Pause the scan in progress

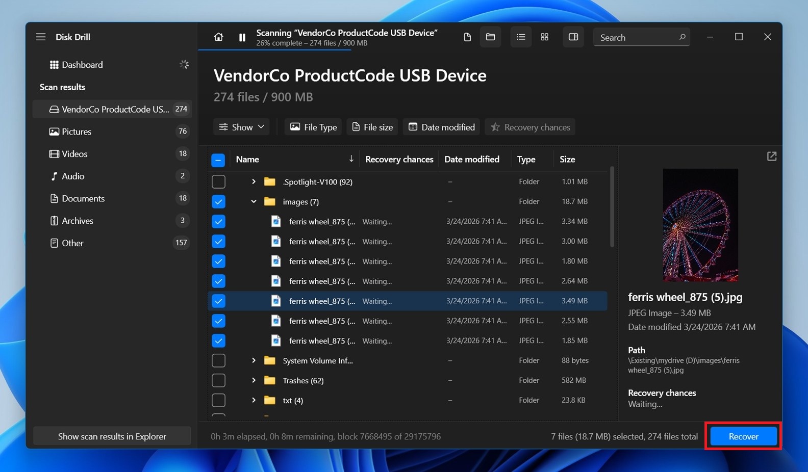[x=242, y=37]
